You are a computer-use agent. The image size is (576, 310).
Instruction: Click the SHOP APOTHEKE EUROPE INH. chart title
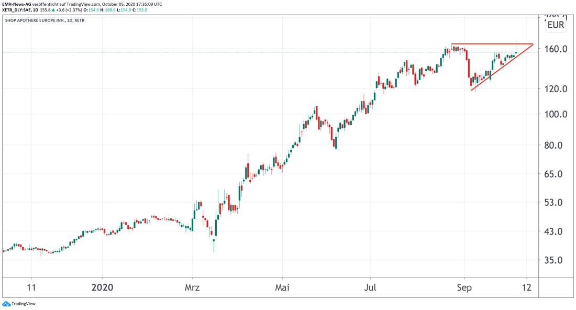34,20
